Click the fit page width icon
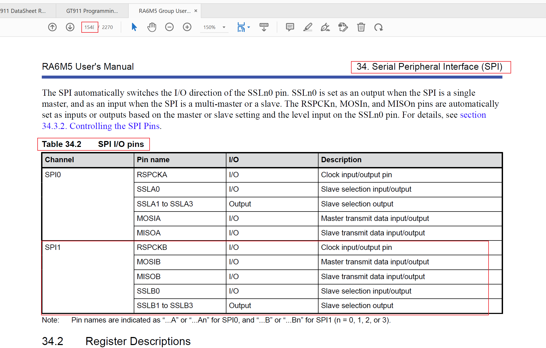 pyautogui.click(x=241, y=27)
